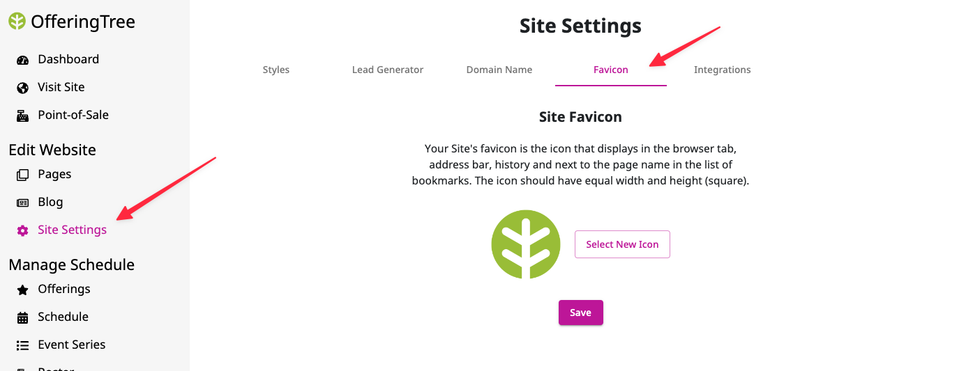Switch to the Styles tab
This screenshot has height=371, width=966.
coord(276,70)
